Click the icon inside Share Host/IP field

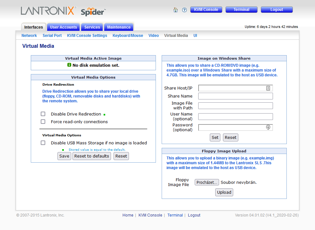(x=268, y=88)
